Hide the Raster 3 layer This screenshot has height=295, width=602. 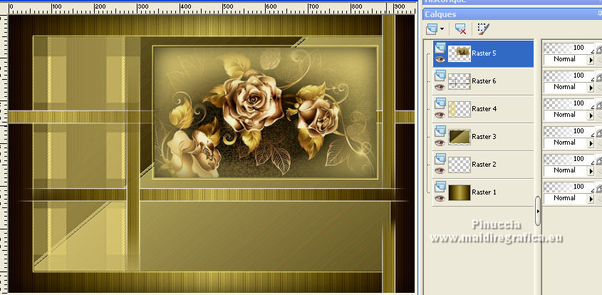pyautogui.click(x=440, y=143)
